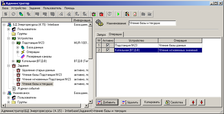Click the База данных cylinder icon in tree
Viewport: 224px width, 114px height.
(23, 47)
